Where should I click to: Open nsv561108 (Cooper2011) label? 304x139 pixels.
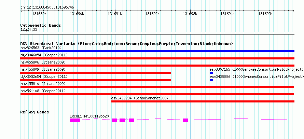pos(43,91)
